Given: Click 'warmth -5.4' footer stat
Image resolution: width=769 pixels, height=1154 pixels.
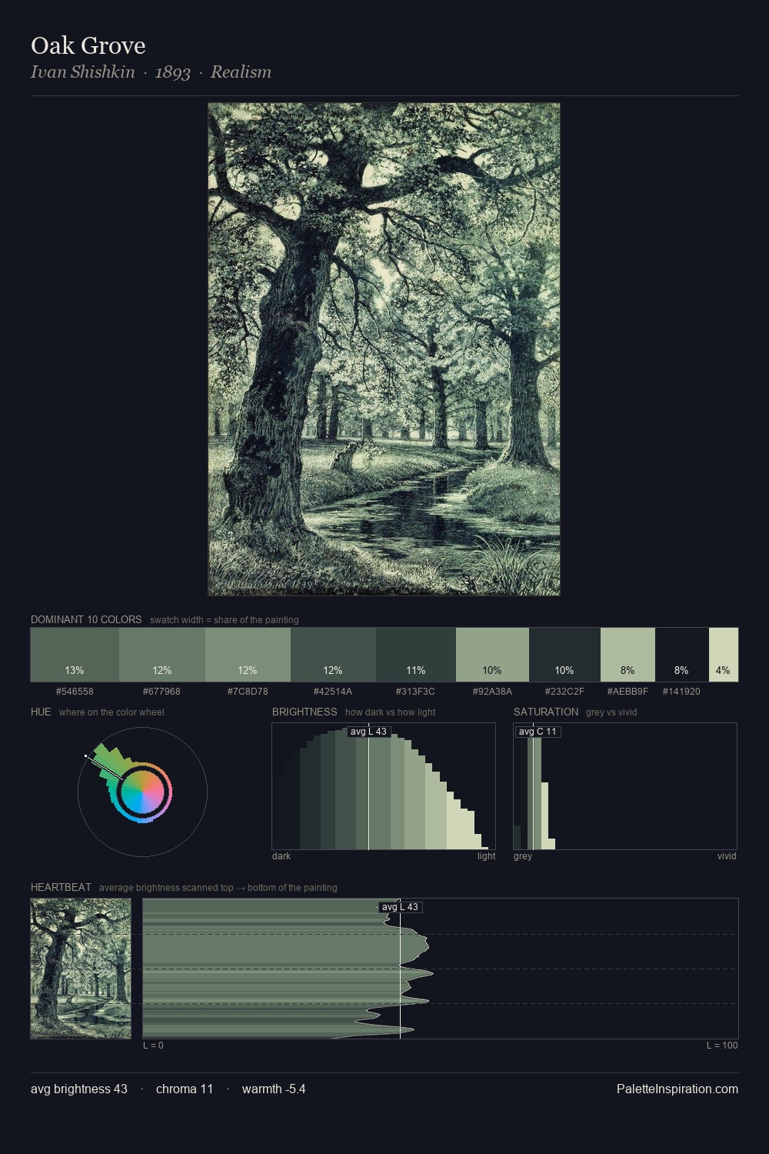Looking at the screenshot, I should click(x=274, y=1089).
